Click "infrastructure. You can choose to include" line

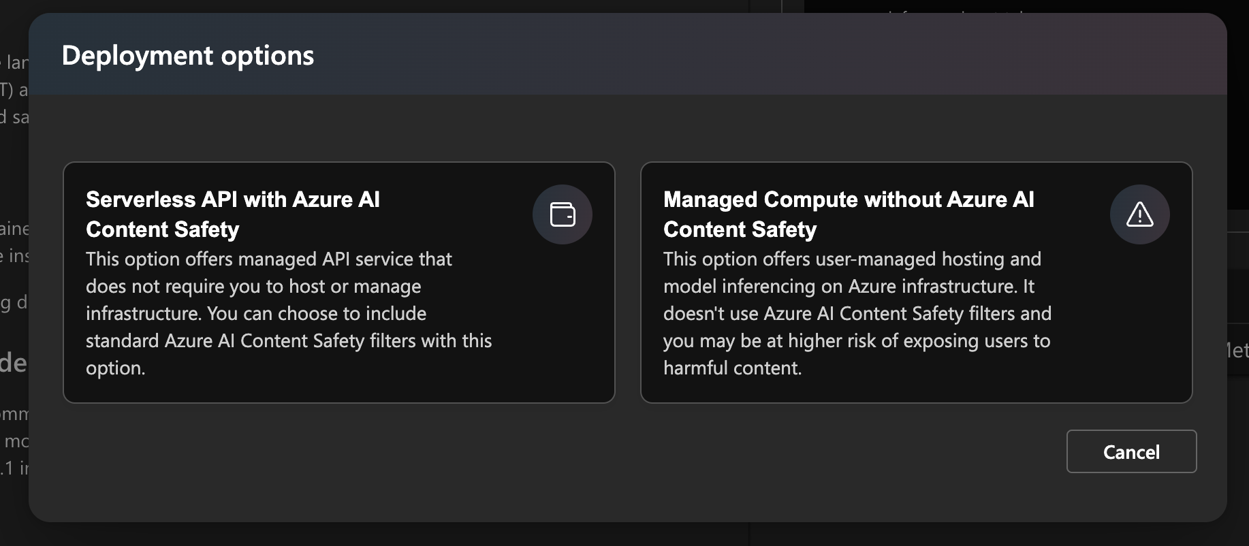[x=256, y=314]
